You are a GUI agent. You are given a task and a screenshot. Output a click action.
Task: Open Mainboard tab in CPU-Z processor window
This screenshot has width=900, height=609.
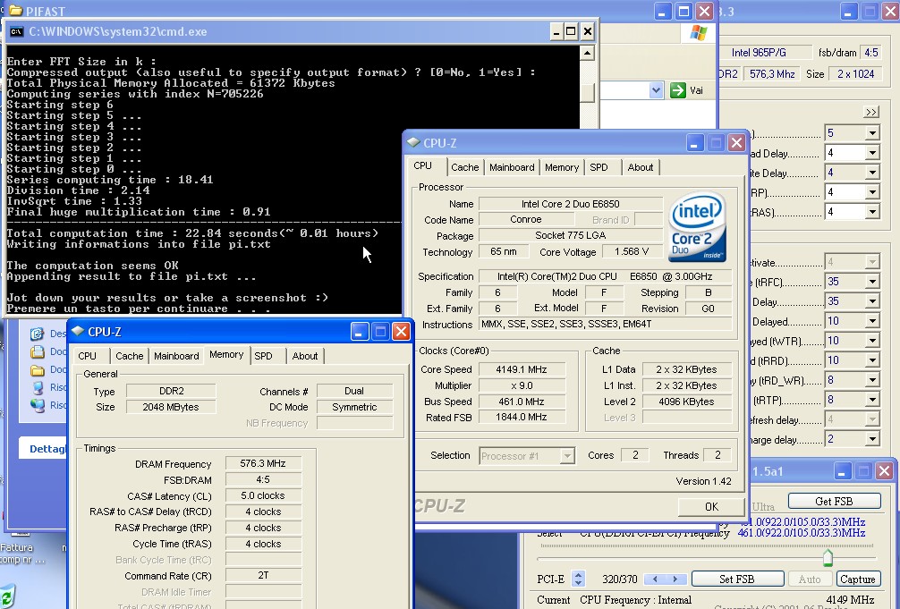(x=512, y=167)
